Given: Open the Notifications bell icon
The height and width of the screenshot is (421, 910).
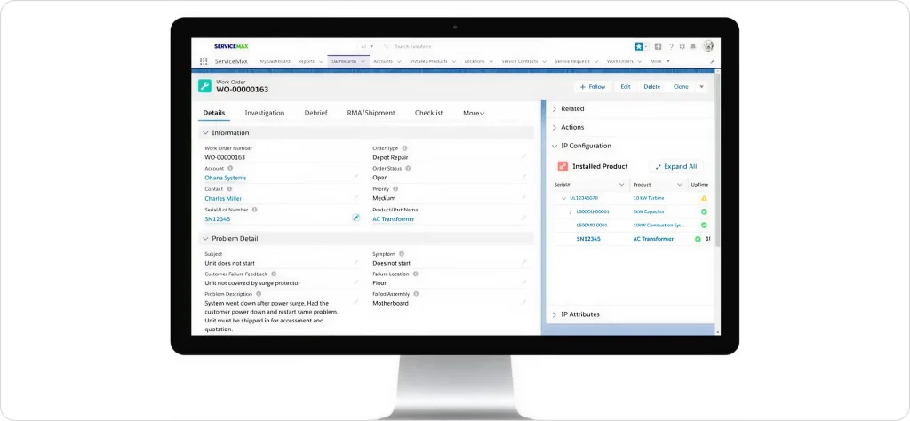Looking at the screenshot, I should click(x=693, y=46).
